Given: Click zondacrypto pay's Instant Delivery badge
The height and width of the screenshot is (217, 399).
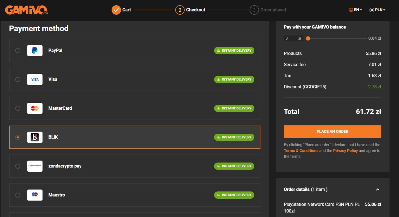Looking at the screenshot, I should 234,166.
